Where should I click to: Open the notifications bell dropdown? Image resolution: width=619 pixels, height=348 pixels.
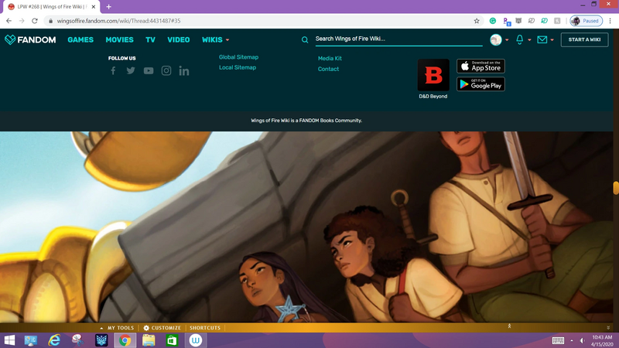522,39
